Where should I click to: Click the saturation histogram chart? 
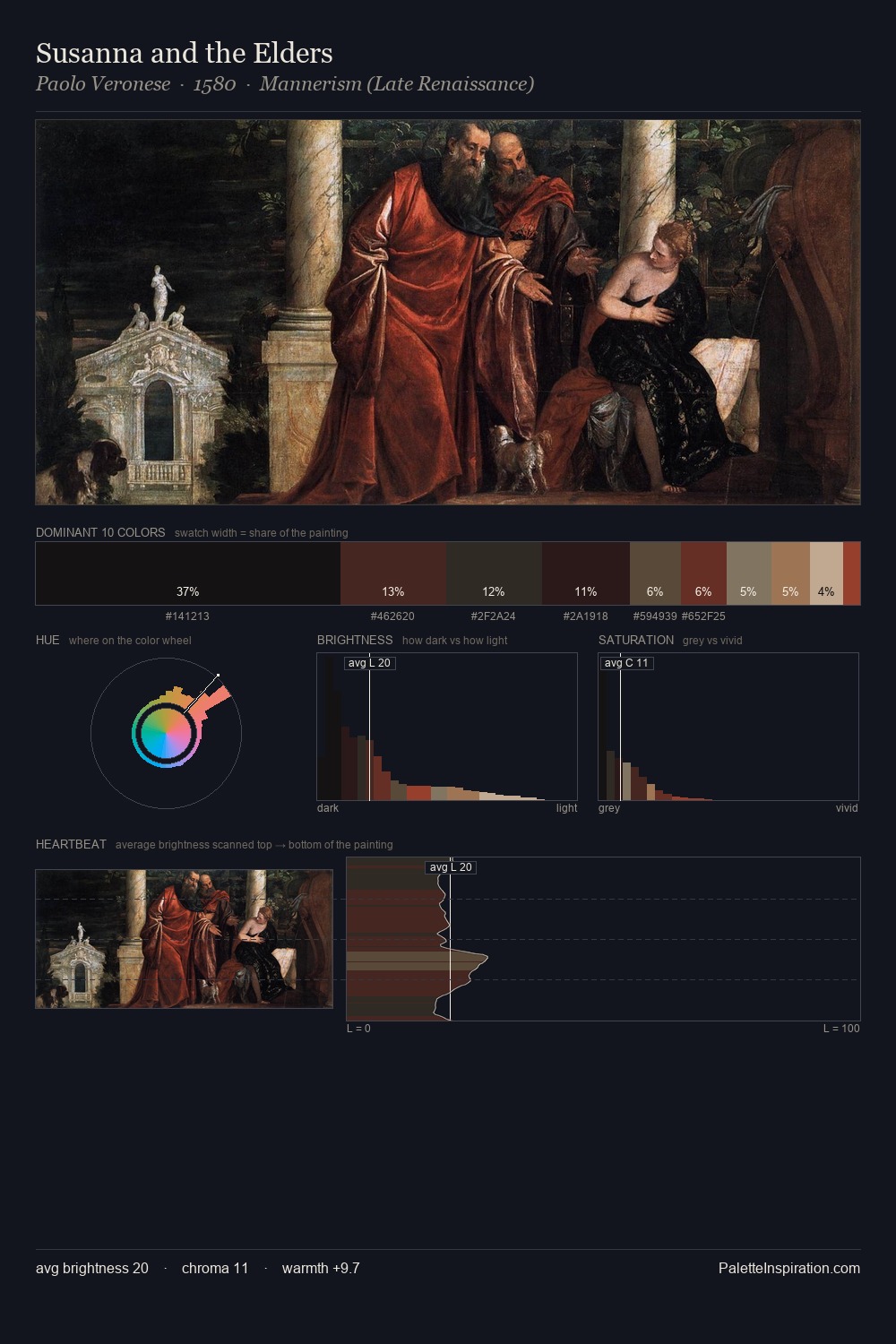(728, 727)
